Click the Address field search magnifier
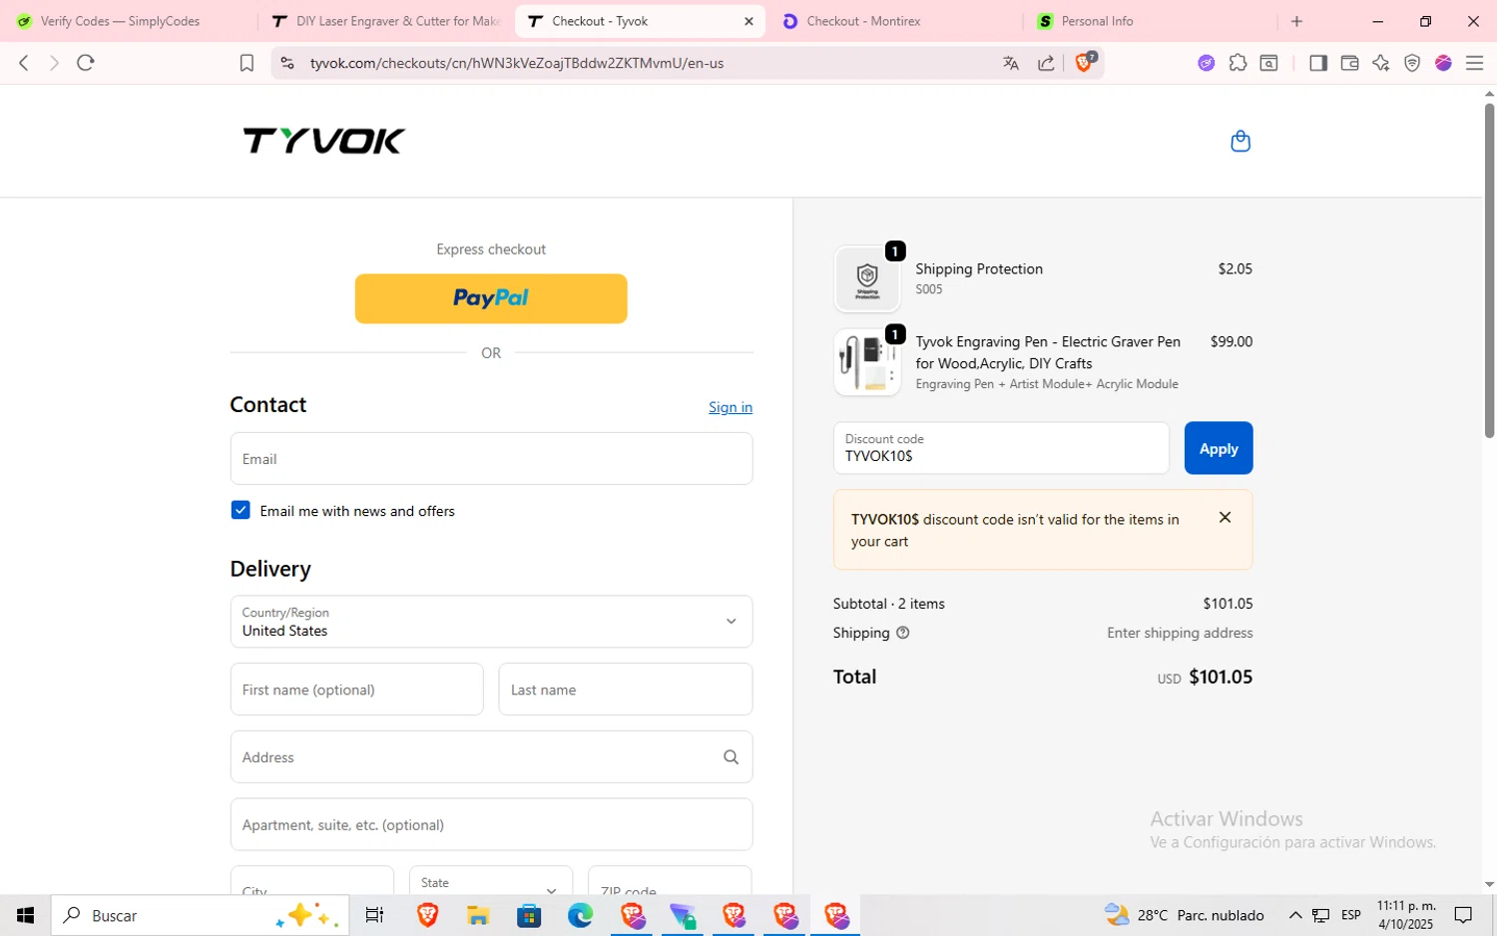Screen dimensions: 1497x936 click(731, 757)
